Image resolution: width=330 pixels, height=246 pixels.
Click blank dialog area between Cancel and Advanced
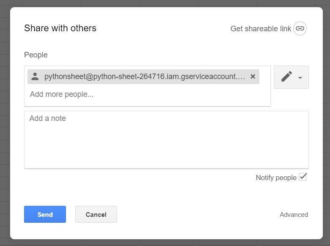tap(199, 215)
